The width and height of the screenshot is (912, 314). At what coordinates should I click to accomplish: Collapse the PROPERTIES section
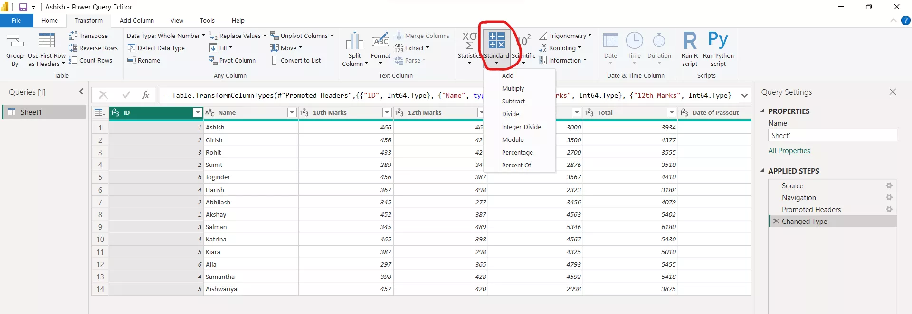763,111
